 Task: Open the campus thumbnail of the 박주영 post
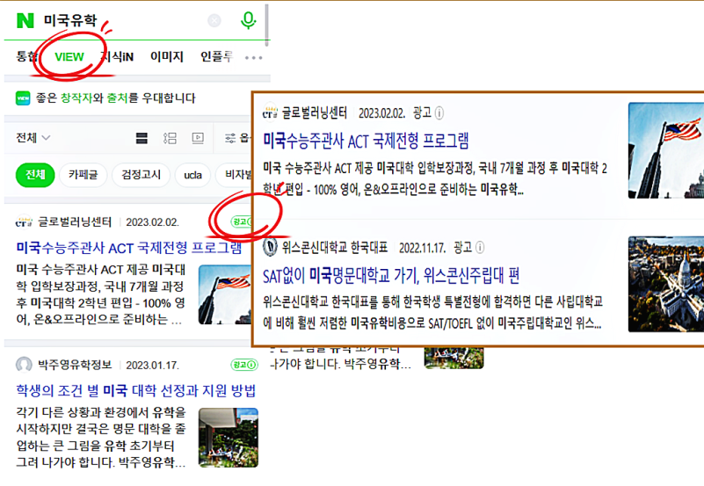pos(229,438)
